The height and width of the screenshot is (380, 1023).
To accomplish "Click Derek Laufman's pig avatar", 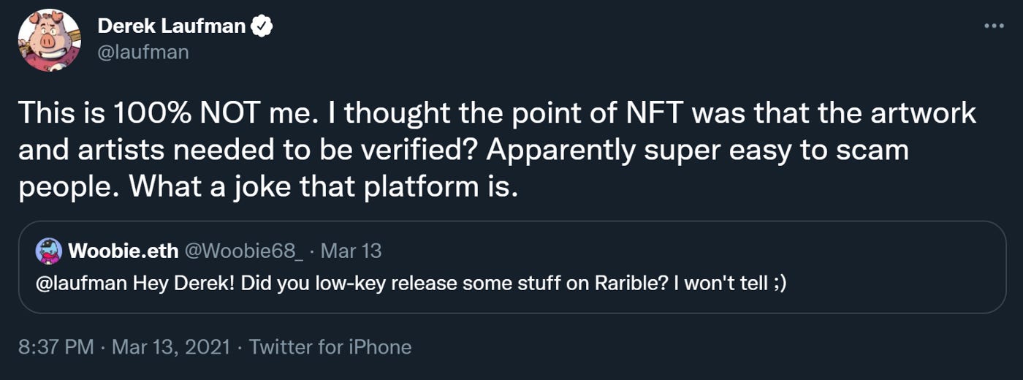I will click(x=50, y=41).
